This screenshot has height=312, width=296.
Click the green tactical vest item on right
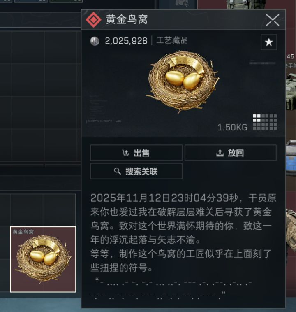[x=291, y=91]
